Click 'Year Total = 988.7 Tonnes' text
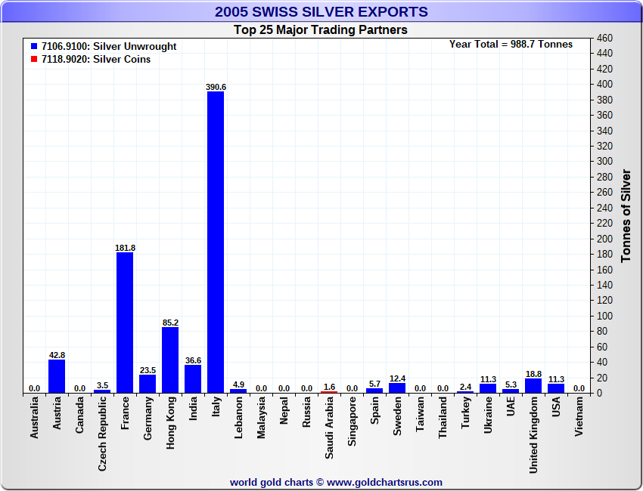643x491 pixels. coord(511,45)
